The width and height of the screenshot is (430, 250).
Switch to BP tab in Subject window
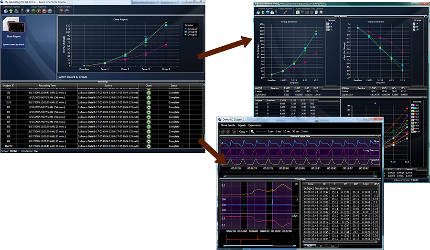pyautogui.click(x=321, y=246)
